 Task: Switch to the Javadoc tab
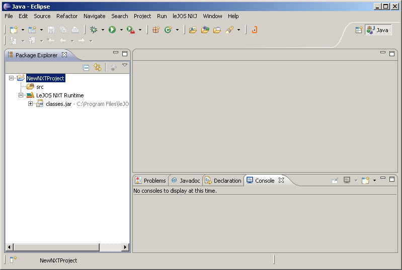(186, 181)
